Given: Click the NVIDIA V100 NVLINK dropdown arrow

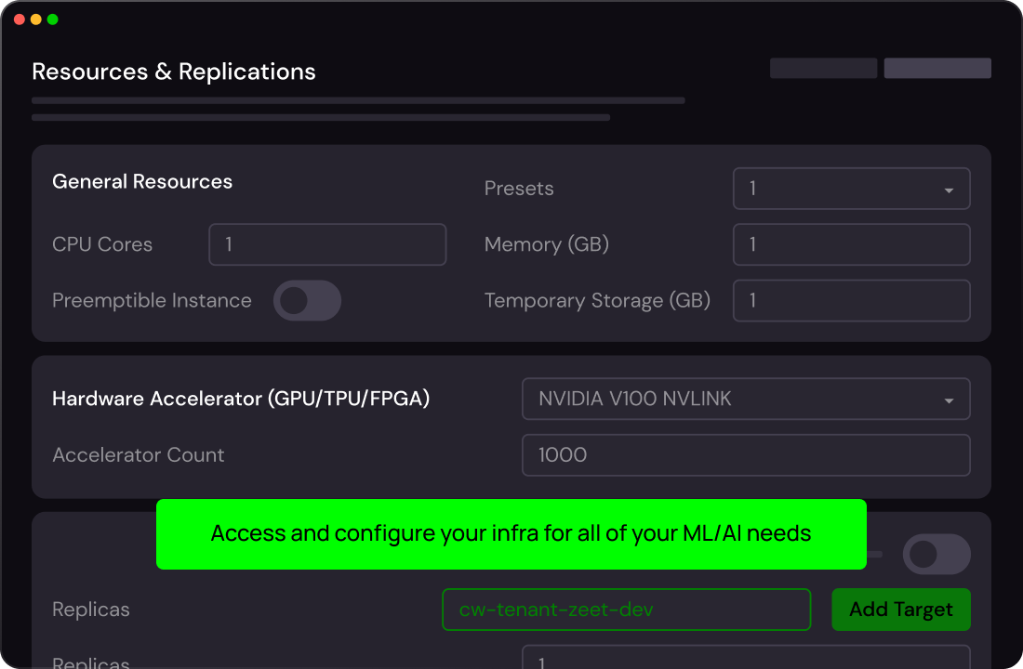Looking at the screenshot, I should click(x=949, y=400).
